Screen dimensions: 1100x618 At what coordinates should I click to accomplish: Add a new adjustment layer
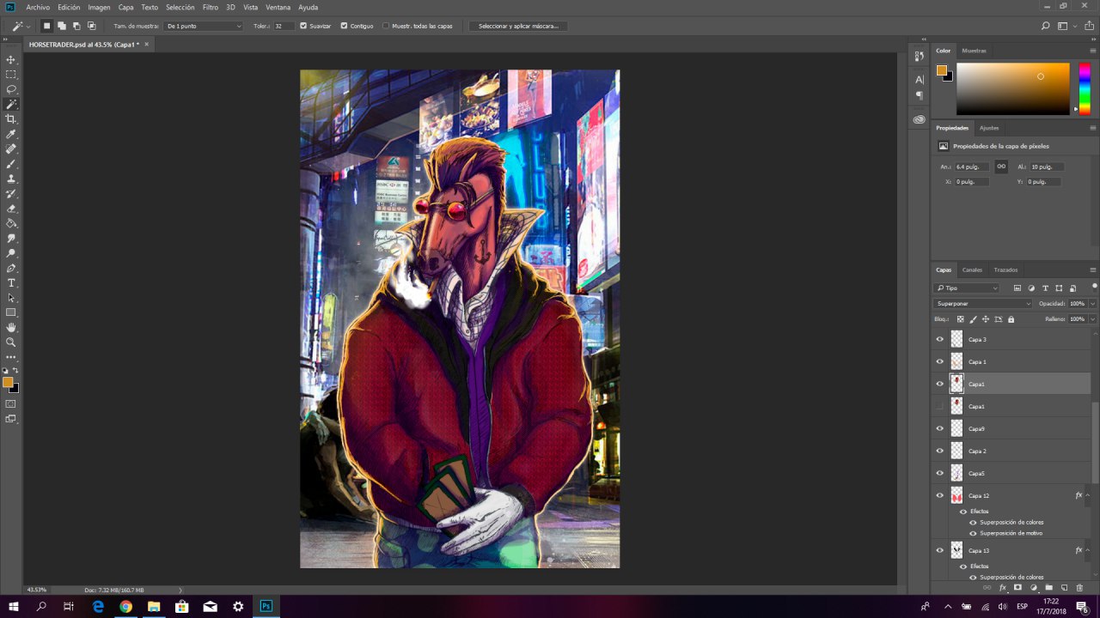tap(1034, 588)
